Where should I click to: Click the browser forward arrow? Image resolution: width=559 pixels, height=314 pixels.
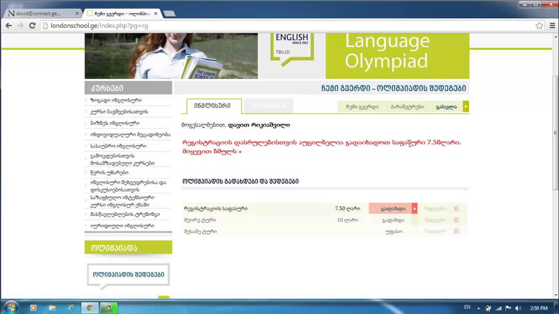click(x=20, y=26)
